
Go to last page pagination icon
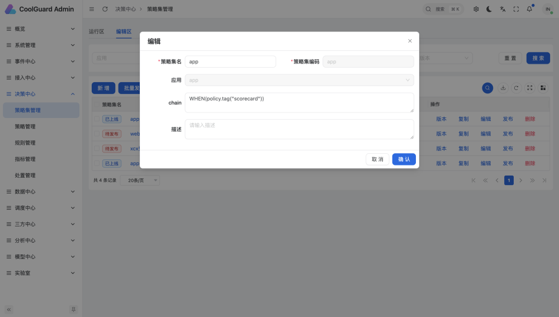pos(544,181)
